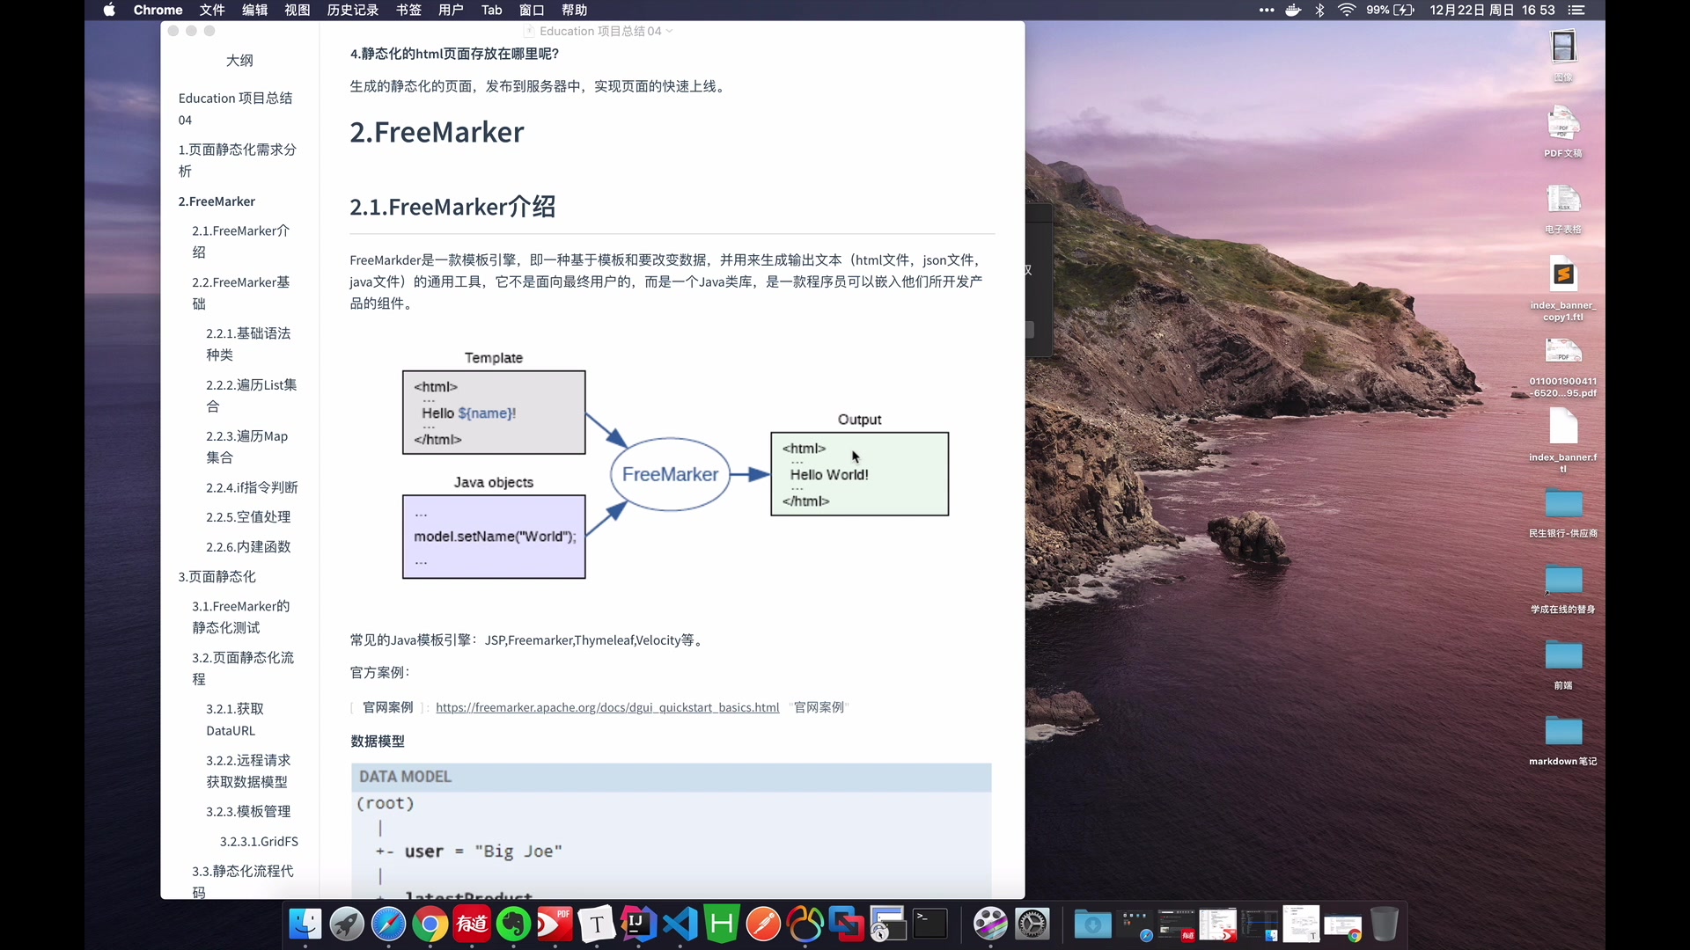Open the film reel video app in dock
Viewport: 1690px width, 950px height.
990,924
